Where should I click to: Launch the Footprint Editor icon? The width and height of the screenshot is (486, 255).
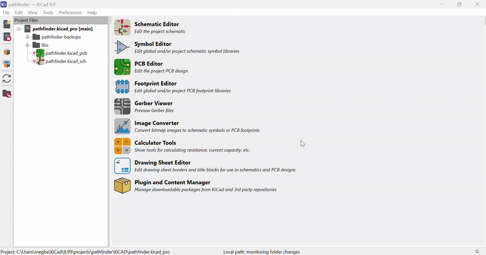(x=122, y=87)
